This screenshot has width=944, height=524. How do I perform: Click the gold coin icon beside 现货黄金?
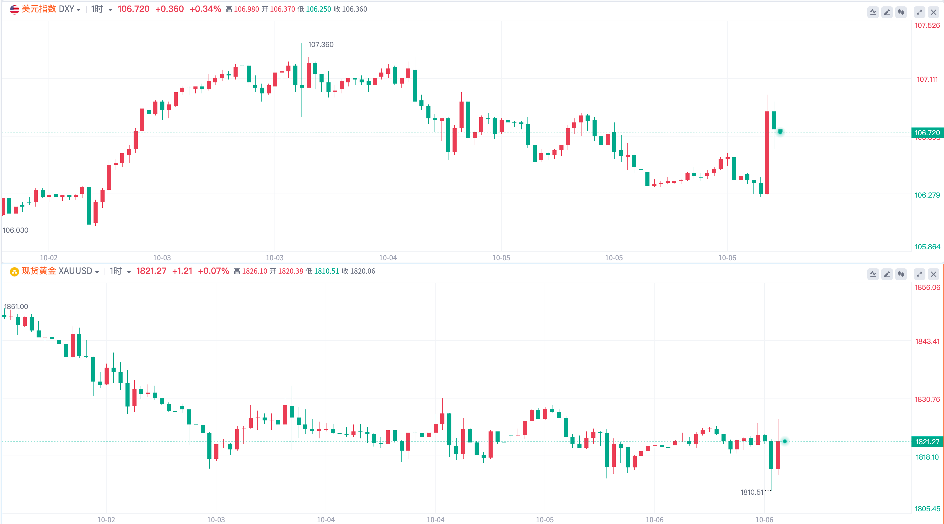click(14, 271)
